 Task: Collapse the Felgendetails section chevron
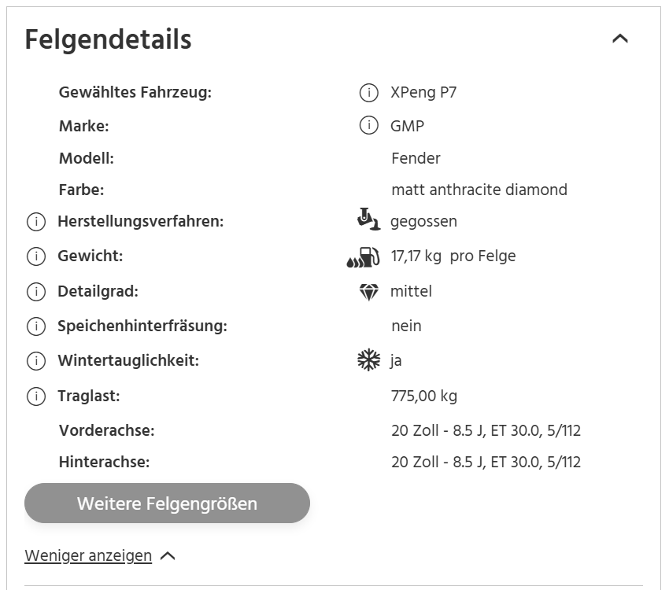point(620,39)
